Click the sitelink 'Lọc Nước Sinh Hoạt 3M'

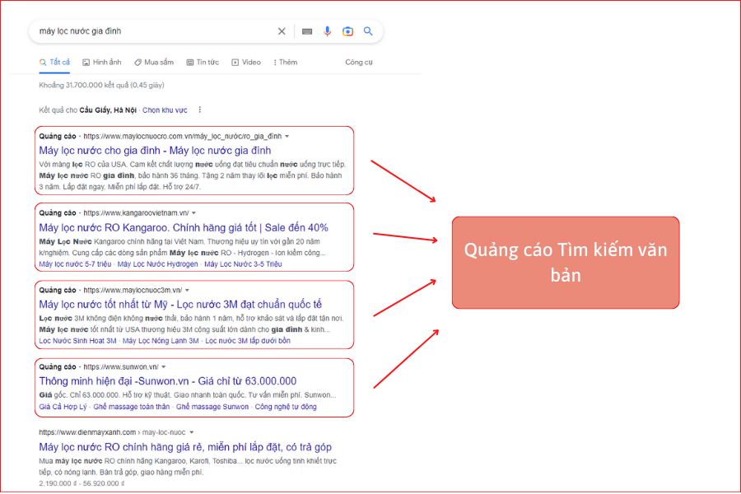coord(77,341)
